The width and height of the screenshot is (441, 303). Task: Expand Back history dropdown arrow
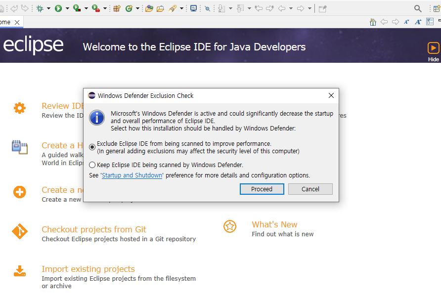[291, 8]
